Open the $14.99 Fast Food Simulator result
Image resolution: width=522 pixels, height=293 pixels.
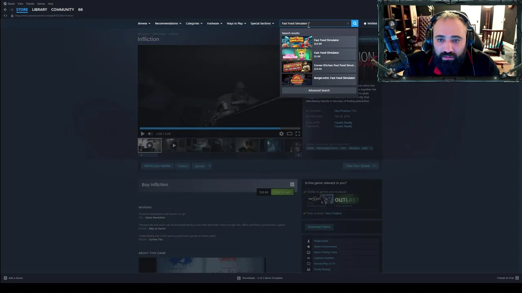click(319, 42)
